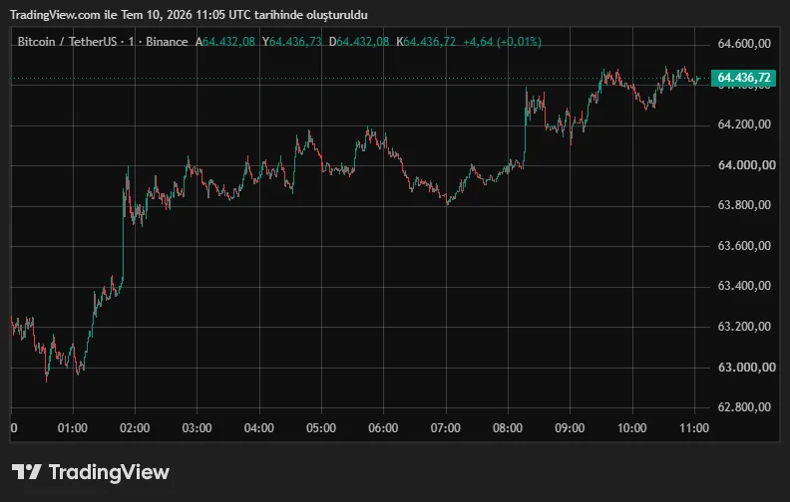Image resolution: width=790 pixels, height=502 pixels.
Task: Click the Binance exchange label
Action: click(x=167, y=42)
